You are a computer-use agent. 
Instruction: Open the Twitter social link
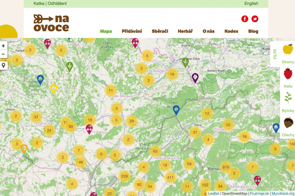255,19
